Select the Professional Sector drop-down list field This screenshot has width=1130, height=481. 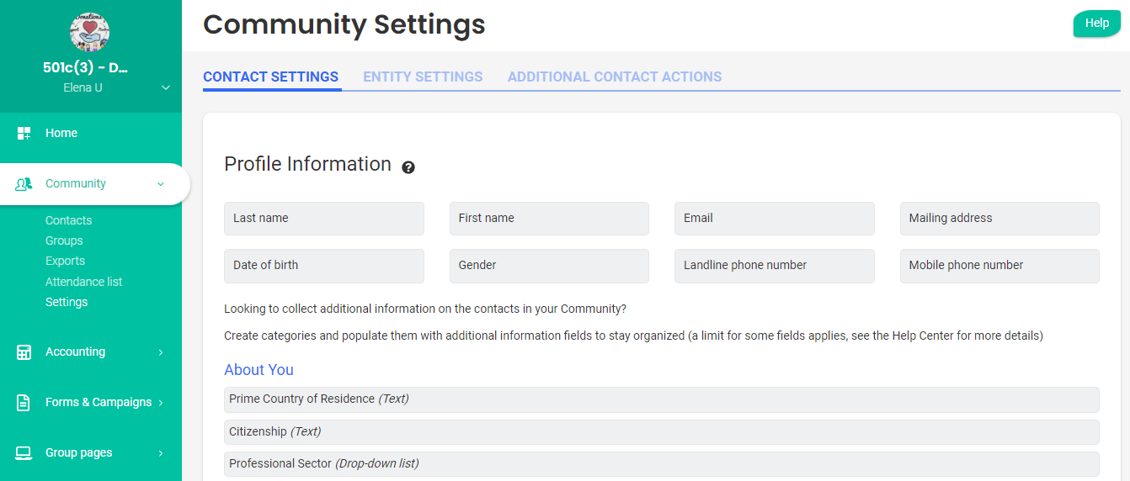pyautogui.click(x=661, y=463)
